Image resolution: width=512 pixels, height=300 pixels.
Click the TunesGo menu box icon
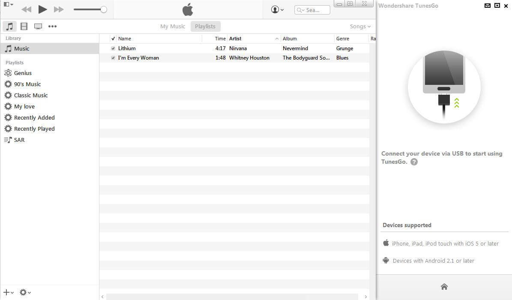[x=497, y=6]
